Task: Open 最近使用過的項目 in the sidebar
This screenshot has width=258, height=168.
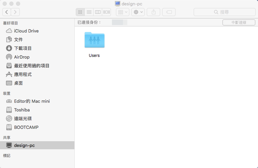Action: pos(37,66)
